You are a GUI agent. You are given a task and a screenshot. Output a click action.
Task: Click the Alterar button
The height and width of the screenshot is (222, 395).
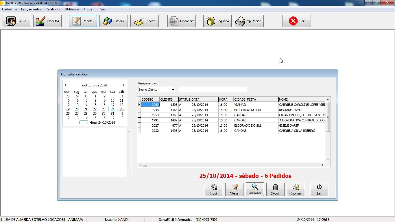click(x=234, y=189)
